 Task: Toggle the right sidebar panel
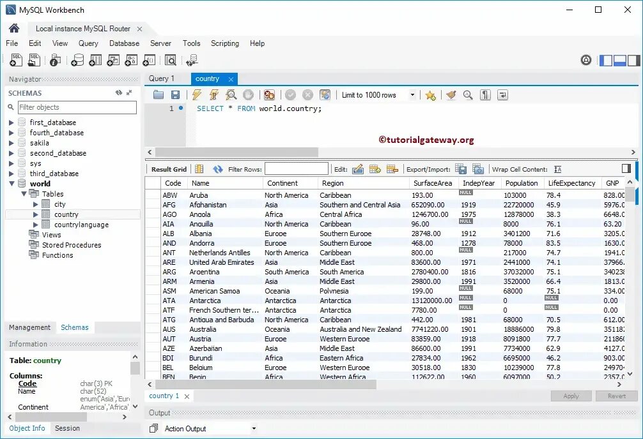click(x=633, y=60)
